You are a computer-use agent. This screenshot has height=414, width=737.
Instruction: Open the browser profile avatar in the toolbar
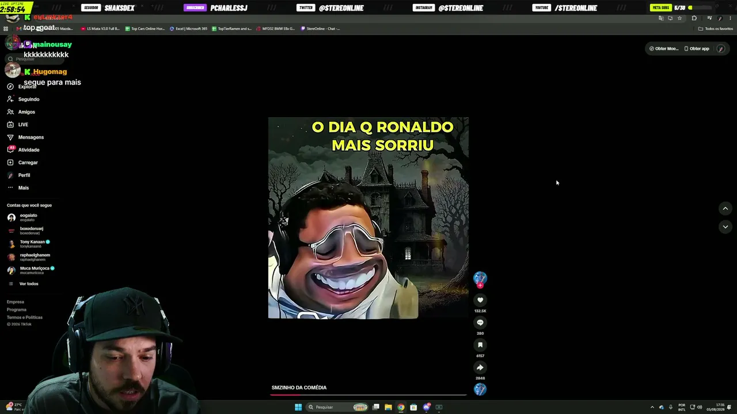[x=720, y=18]
